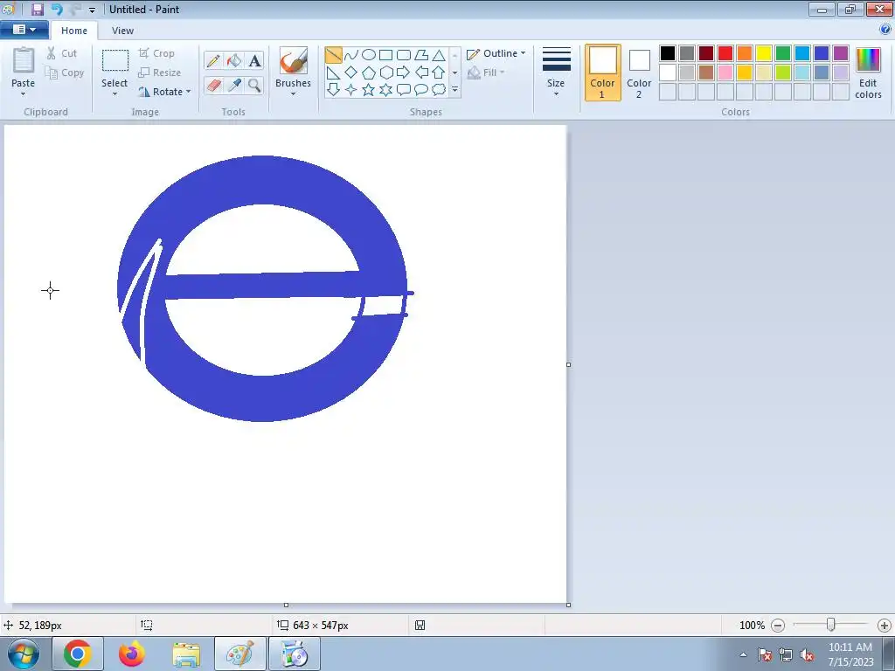Choose the Left arrow shape

(x=421, y=73)
